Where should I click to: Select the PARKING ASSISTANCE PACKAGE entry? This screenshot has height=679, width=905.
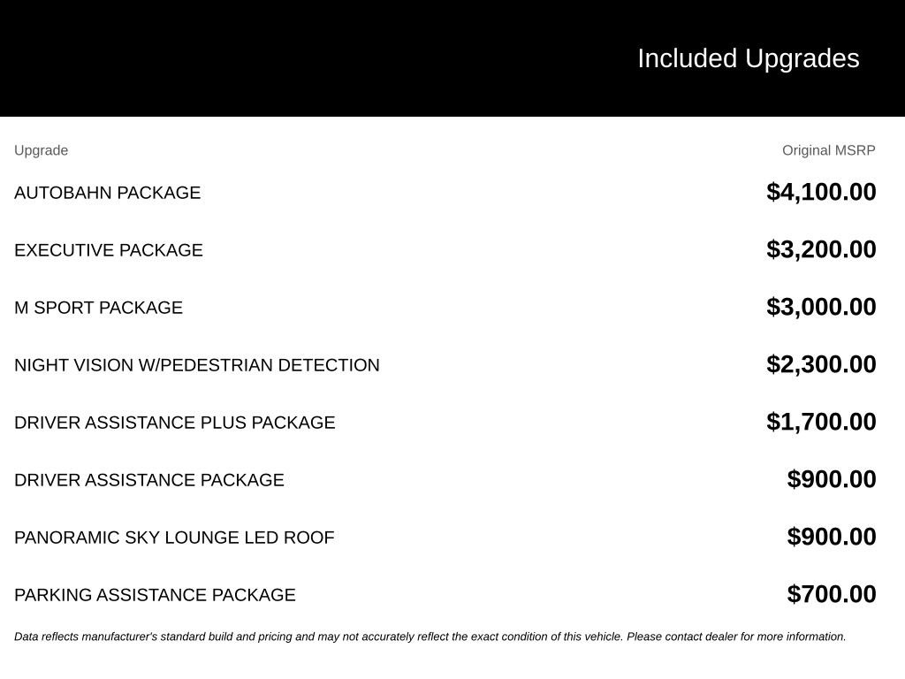pos(155,595)
